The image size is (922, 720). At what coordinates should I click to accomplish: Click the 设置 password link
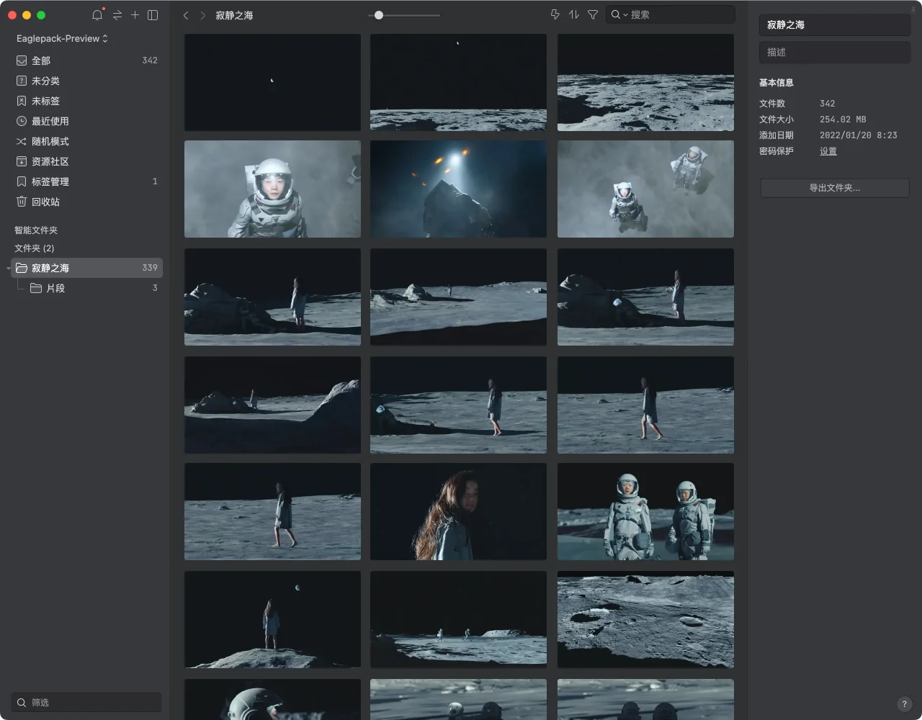(x=828, y=151)
